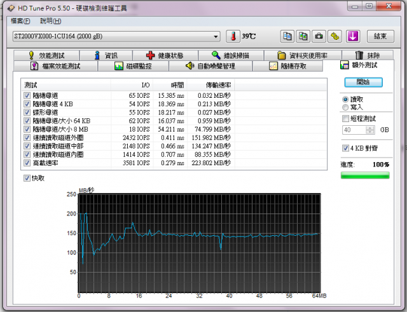This screenshot has height=312, width=407.
Task: Switch to the 效能測試 tab
Action: 46,55
